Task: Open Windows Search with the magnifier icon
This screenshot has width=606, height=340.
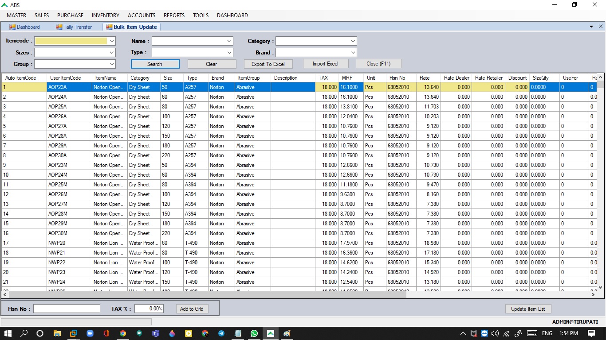Action: 24,333
